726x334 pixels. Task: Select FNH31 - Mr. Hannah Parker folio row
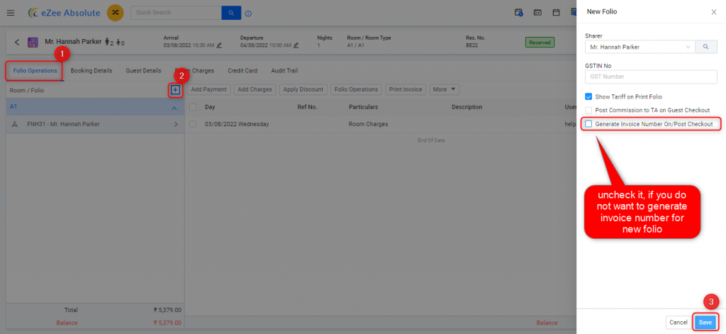(x=95, y=124)
